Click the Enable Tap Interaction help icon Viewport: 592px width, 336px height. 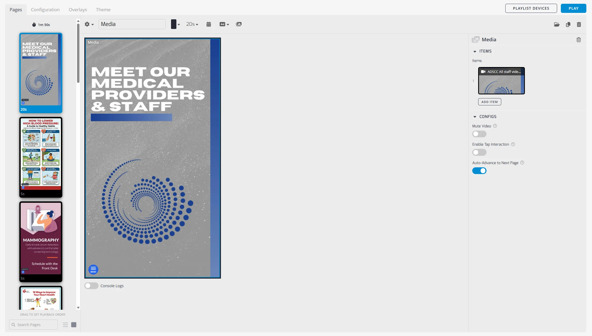513,144
